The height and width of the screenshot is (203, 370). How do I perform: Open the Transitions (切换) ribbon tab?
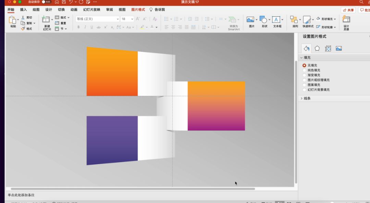pyautogui.click(x=61, y=10)
